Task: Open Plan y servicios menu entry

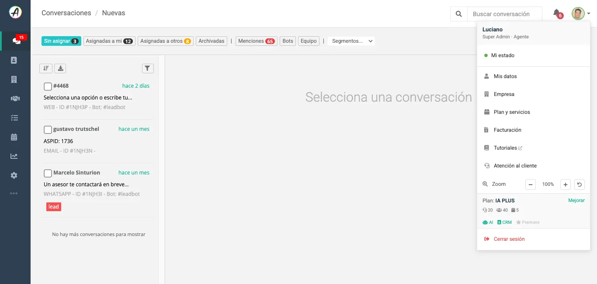Action: tap(534, 112)
